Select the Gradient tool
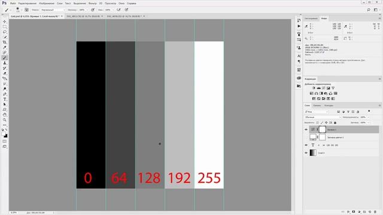The image size is (383, 215). pos(5,78)
